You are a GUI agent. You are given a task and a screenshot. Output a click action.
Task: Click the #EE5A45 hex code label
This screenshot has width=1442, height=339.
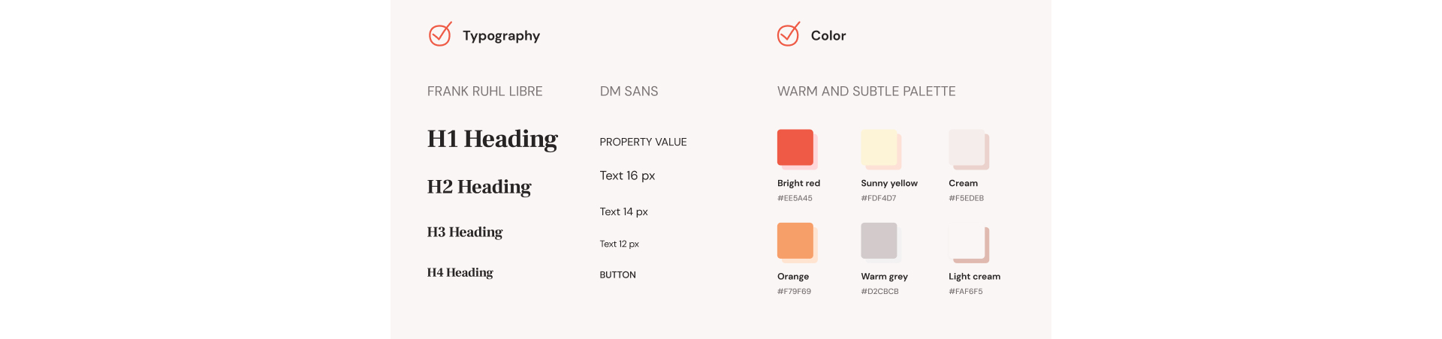795,199
